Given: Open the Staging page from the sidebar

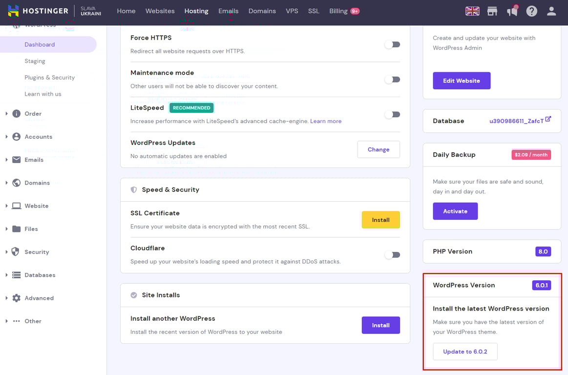Looking at the screenshot, I should pos(35,61).
